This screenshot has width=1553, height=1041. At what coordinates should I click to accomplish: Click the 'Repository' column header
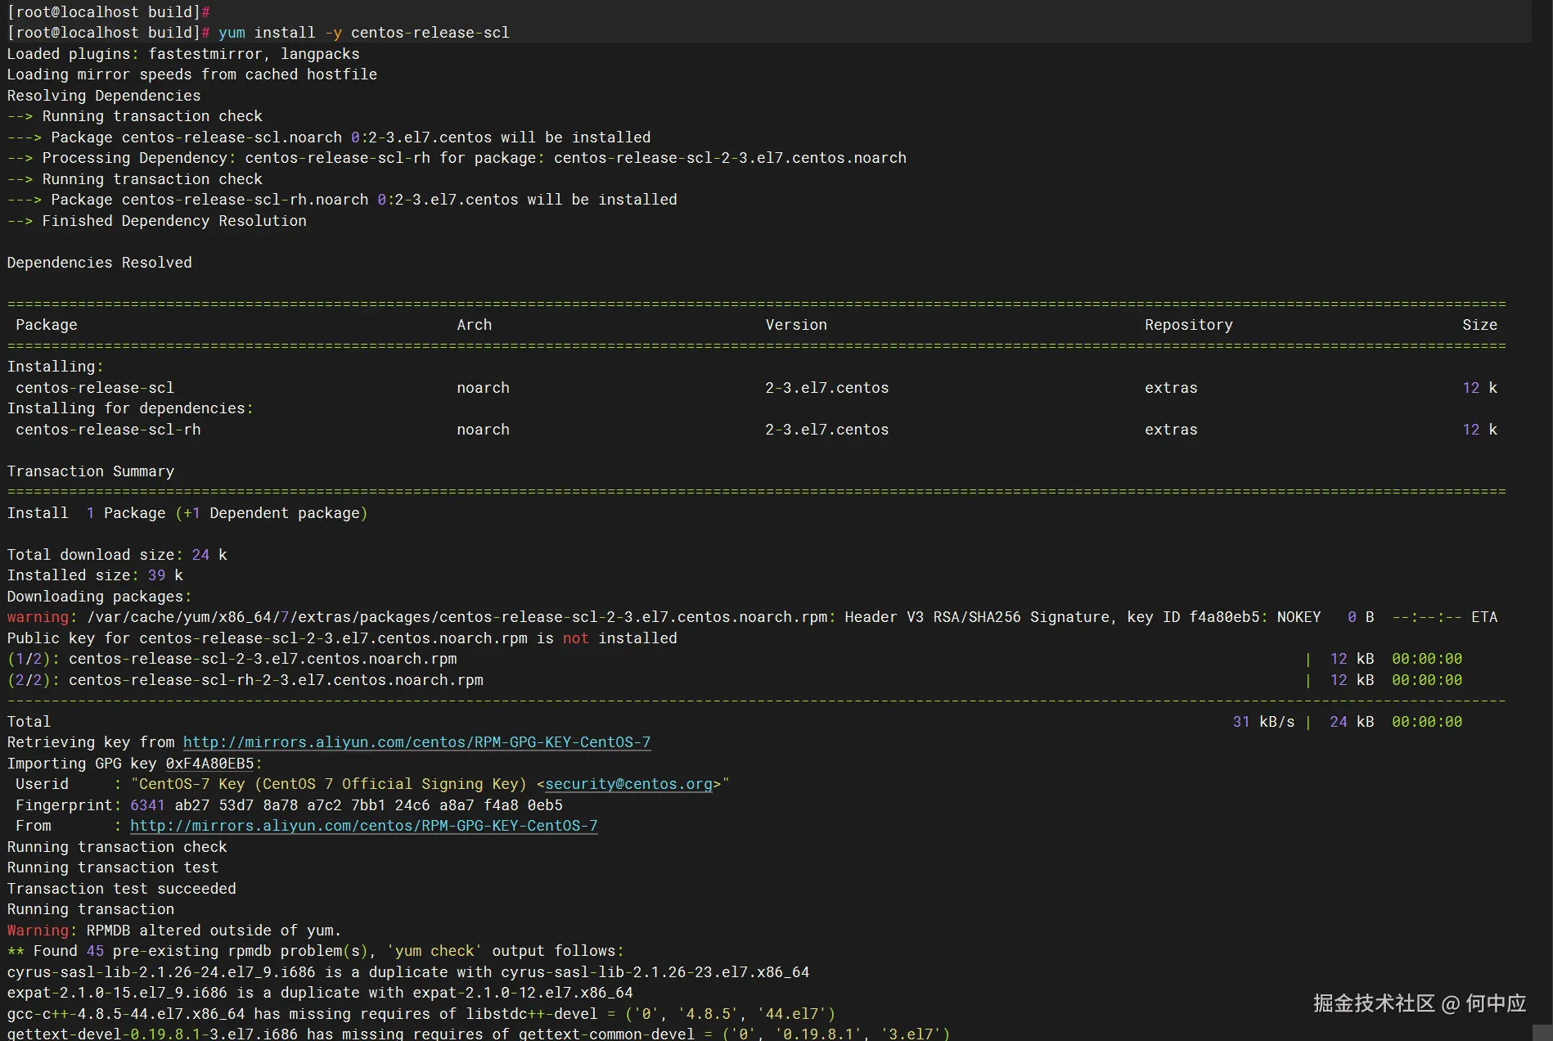(1189, 325)
